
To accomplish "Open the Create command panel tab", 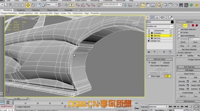I will [148, 17].
